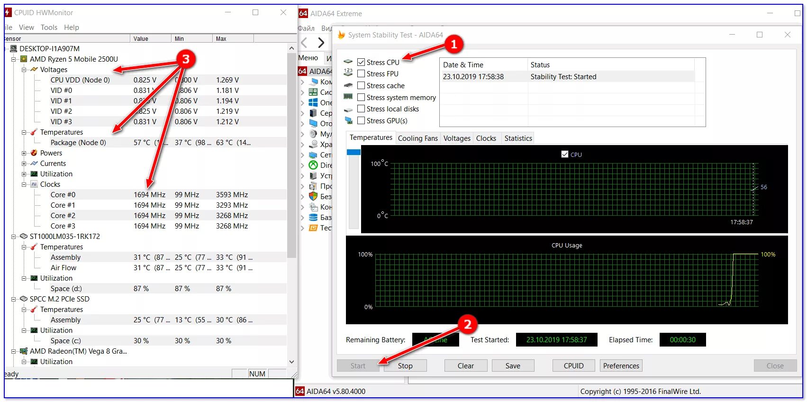Click the Currents wave icon
This screenshot has height=402, width=807.
(x=34, y=164)
